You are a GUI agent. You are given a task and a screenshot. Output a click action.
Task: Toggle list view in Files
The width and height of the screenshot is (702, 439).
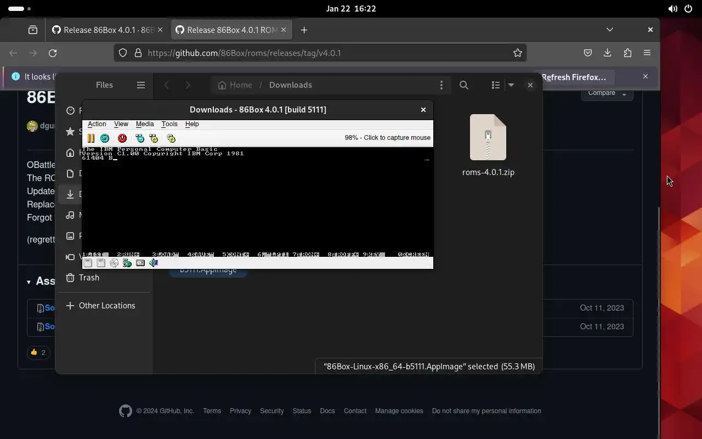point(496,85)
